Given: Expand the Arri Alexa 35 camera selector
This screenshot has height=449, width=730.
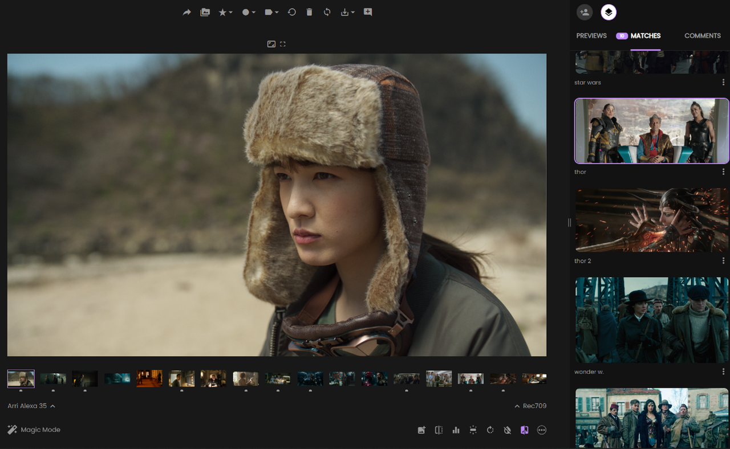Looking at the screenshot, I should click(31, 406).
